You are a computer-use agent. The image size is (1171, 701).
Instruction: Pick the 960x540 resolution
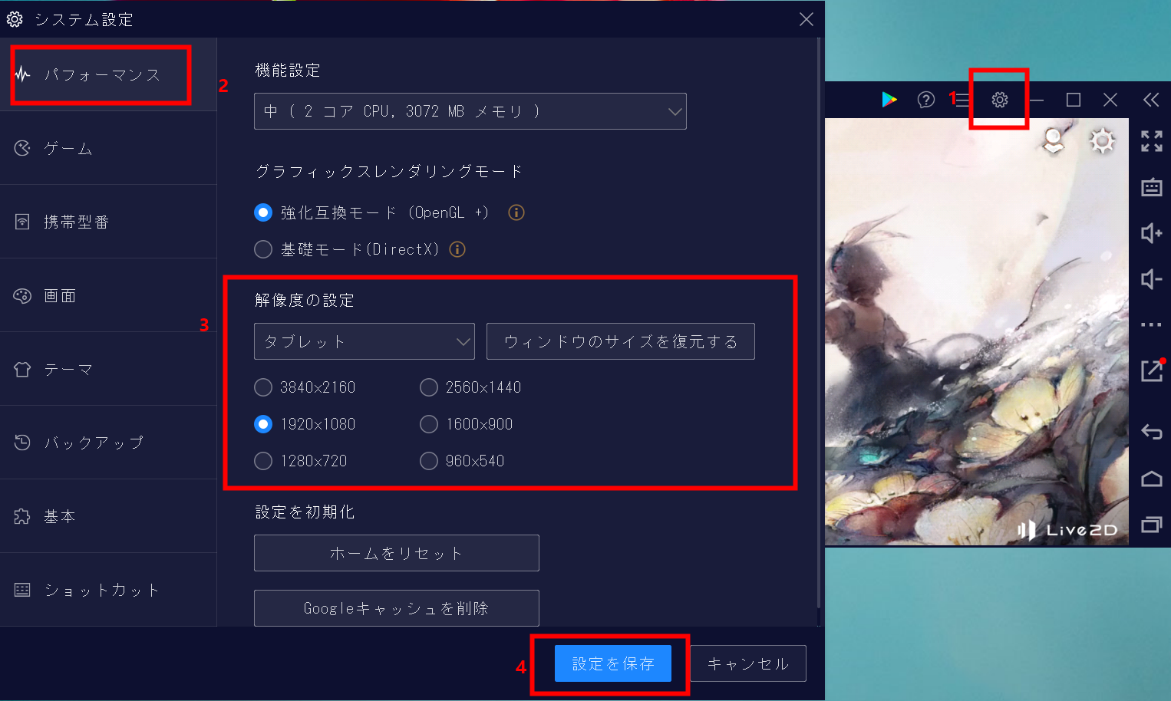pyautogui.click(x=429, y=461)
